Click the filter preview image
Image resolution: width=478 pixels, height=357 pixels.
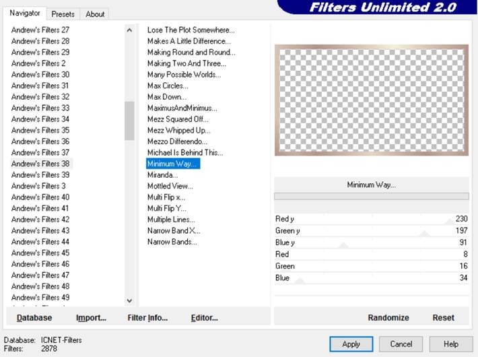(371, 100)
